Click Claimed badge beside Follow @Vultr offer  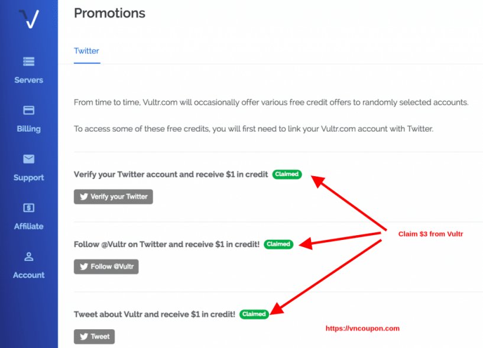[x=278, y=244]
